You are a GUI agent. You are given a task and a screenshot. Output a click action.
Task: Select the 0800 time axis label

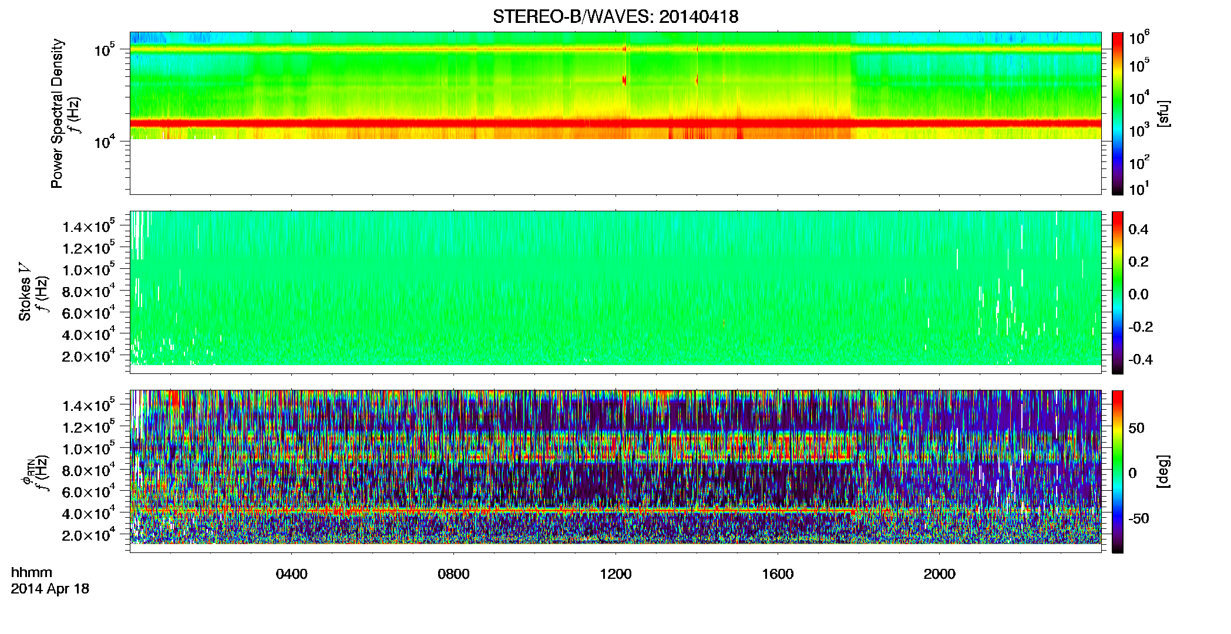coord(453,574)
